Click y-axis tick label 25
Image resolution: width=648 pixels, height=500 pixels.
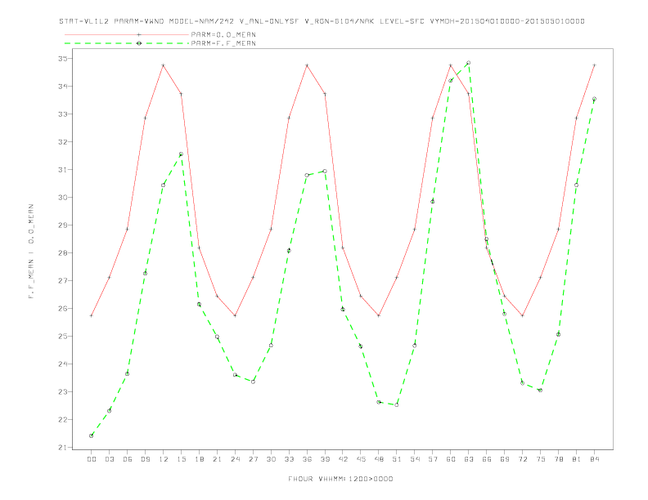coord(63,337)
